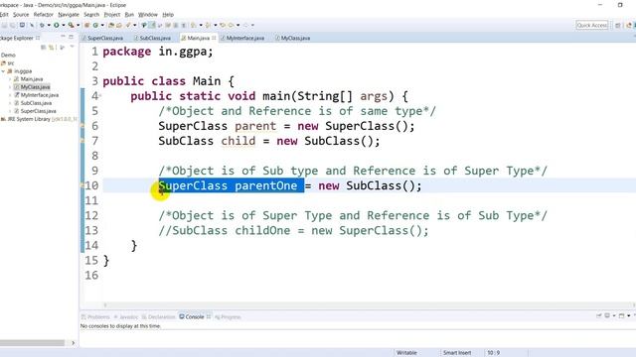The image size is (636, 357).
Task: Click the Open Perspective icon
Action: pyautogui.click(x=617, y=25)
